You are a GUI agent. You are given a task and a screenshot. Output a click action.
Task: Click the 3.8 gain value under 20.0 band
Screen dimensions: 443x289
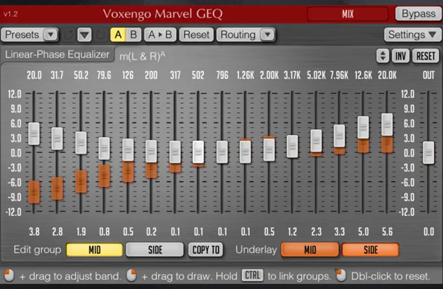[34, 232]
